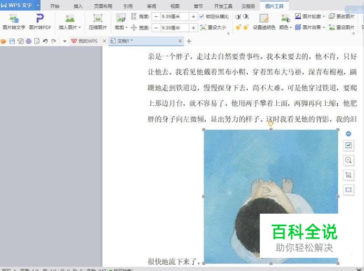Viewport: 364px width, 271px height.
Task: Click the blue minus collapse icon beside image
Action: [348, 134]
